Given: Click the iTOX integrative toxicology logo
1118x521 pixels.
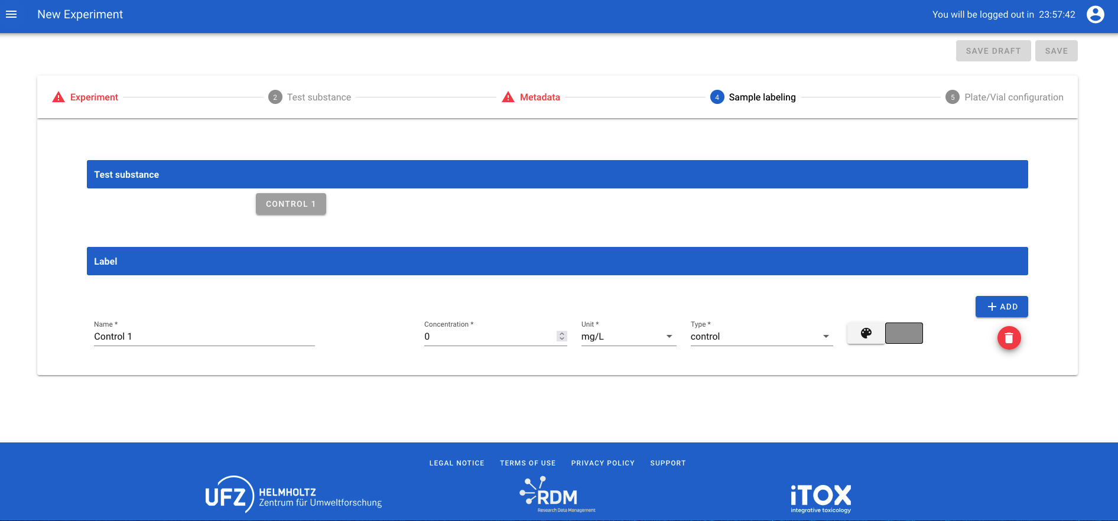Looking at the screenshot, I should (821, 498).
